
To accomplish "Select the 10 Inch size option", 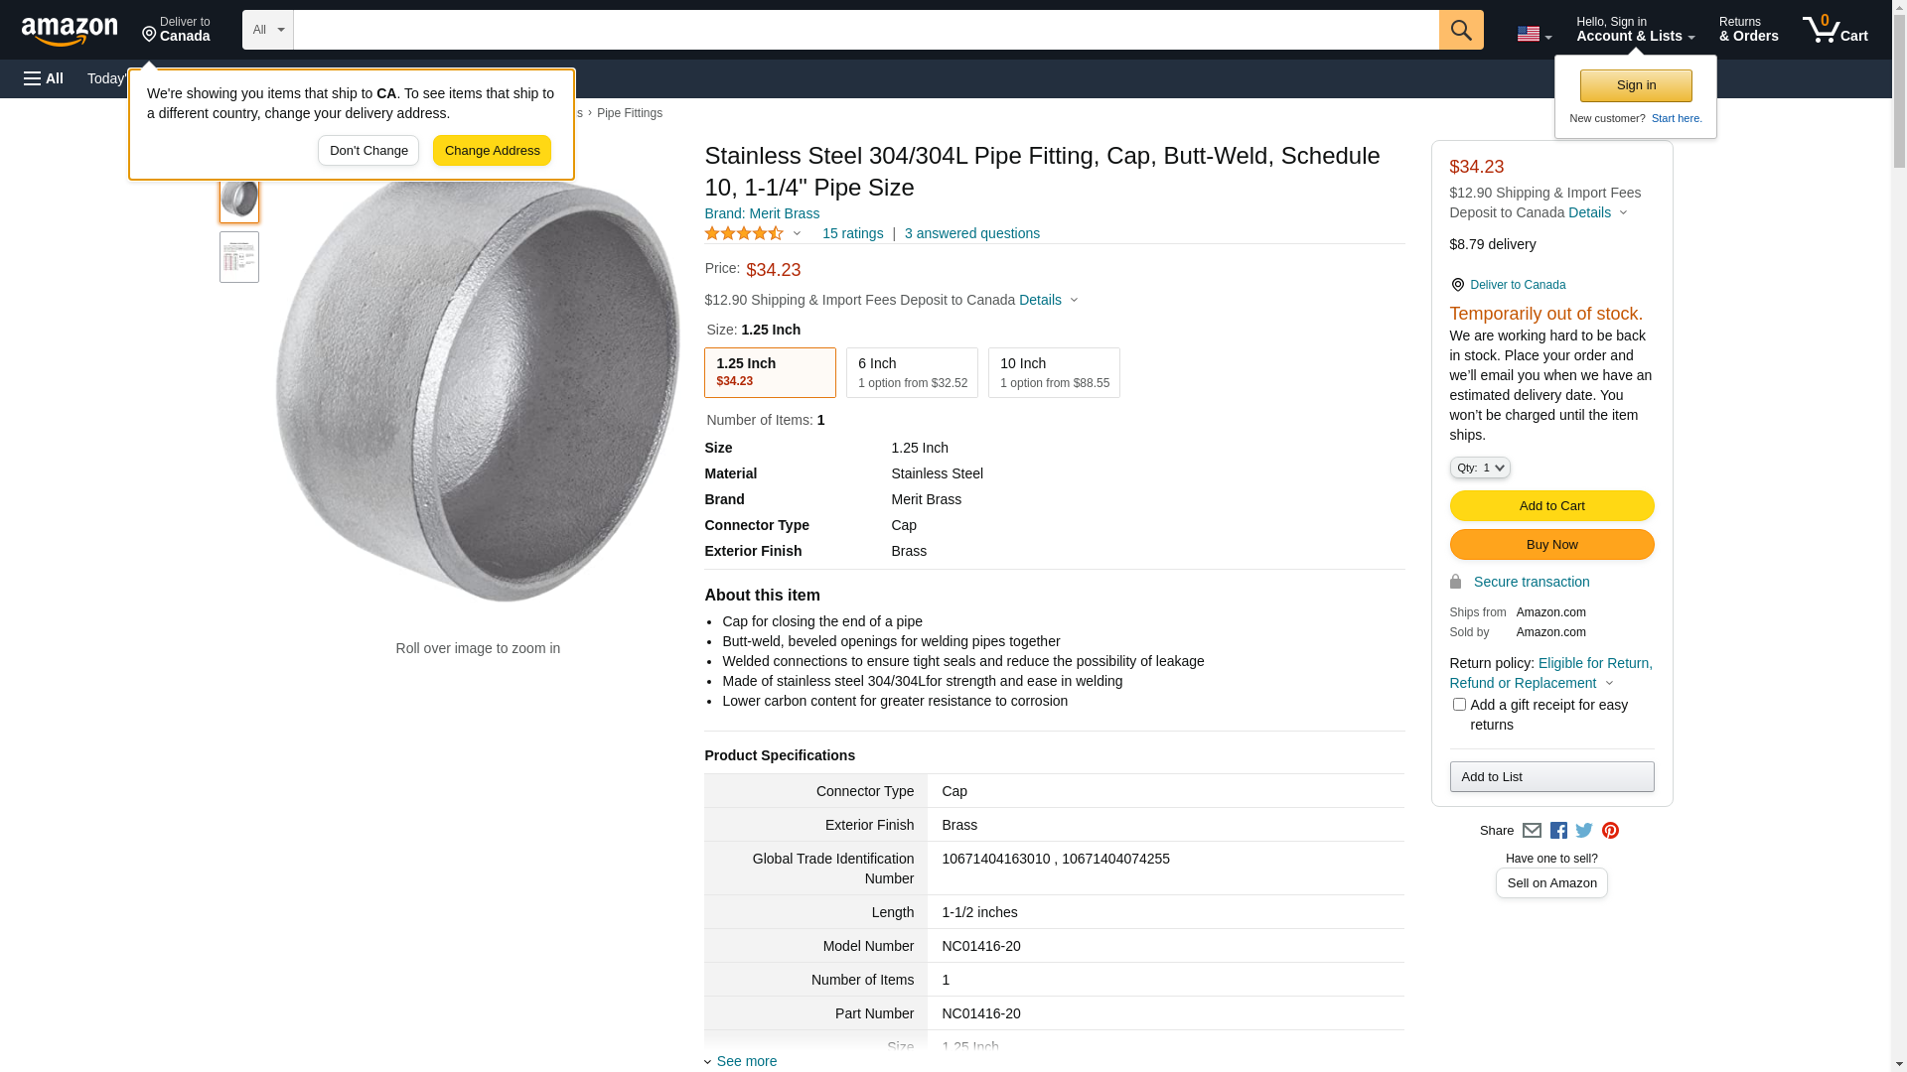I will [1054, 372].
